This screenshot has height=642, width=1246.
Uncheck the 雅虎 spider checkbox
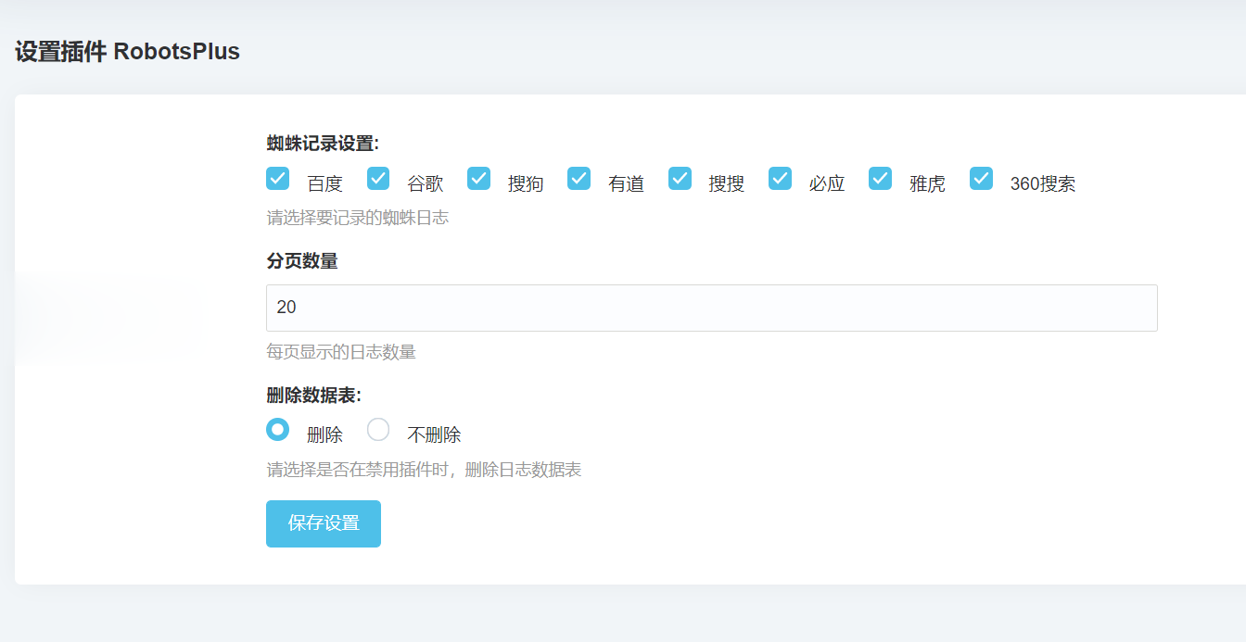coord(880,178)
